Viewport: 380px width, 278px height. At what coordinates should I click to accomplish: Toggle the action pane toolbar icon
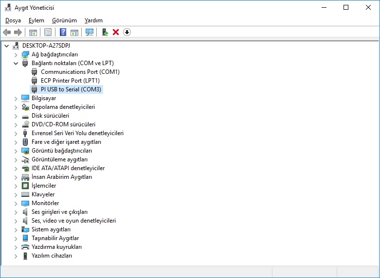74,32
